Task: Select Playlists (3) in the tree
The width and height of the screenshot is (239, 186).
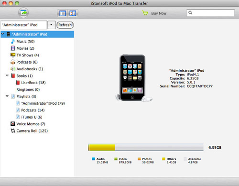Action: 26,97
